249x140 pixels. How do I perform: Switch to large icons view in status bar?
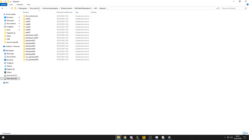pos(247,133)
